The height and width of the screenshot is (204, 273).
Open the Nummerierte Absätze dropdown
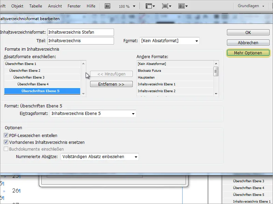[100, 157]
